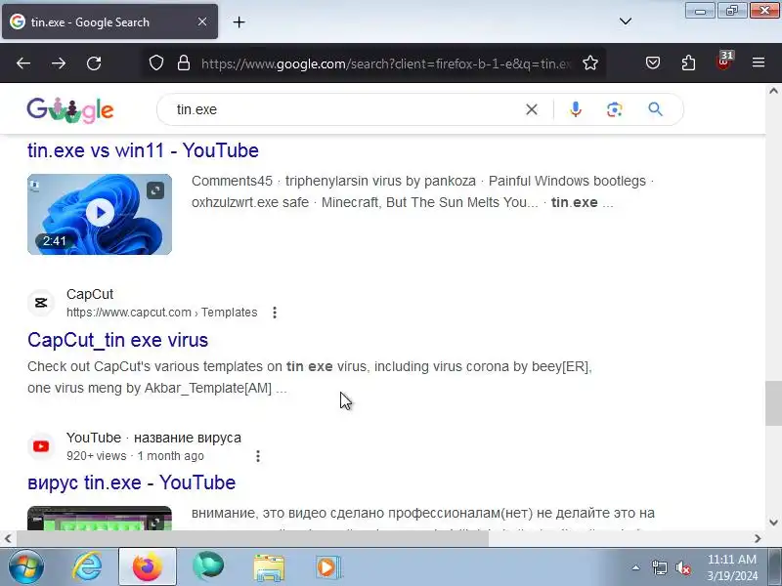This screenshot has height=586, width=782.
Task: Save page to Pocket
Action: point(653,63)
